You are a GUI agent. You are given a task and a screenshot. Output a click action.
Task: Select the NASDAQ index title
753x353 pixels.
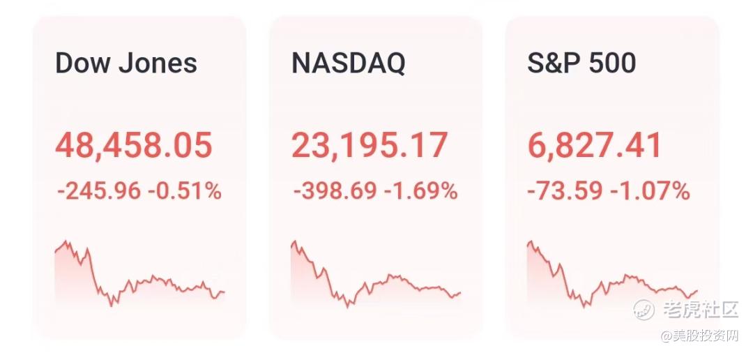pos(348,63)
